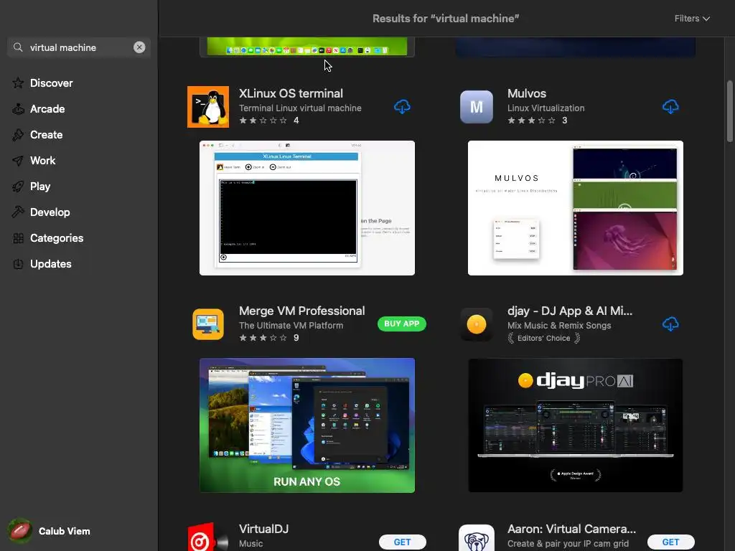Click the Arcade joystick icon
The width and height of the screenshot is (735, 551).
point(18,109)
